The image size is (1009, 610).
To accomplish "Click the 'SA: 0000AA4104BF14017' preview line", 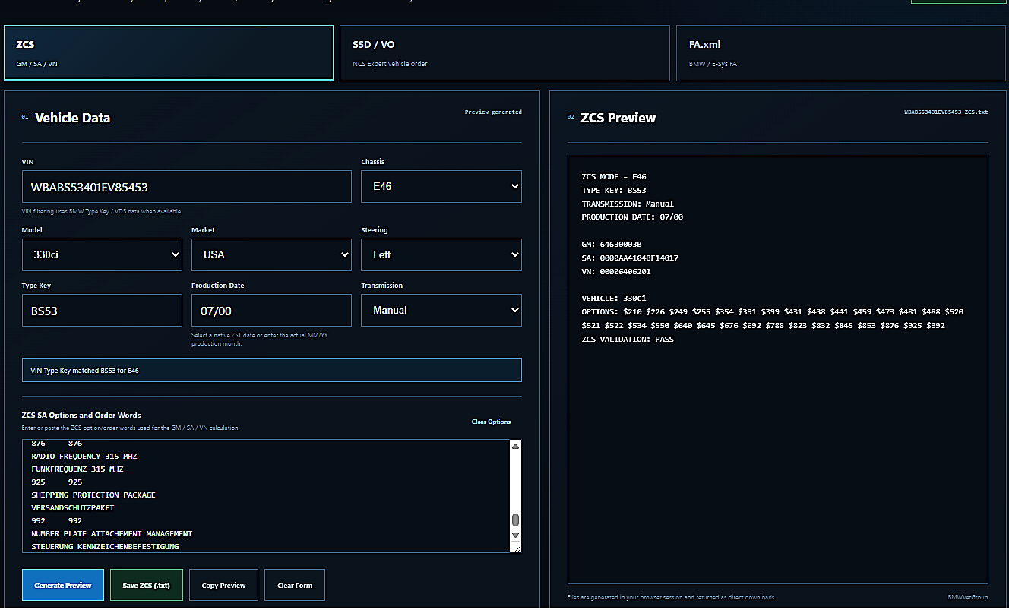I will (630, 258).
